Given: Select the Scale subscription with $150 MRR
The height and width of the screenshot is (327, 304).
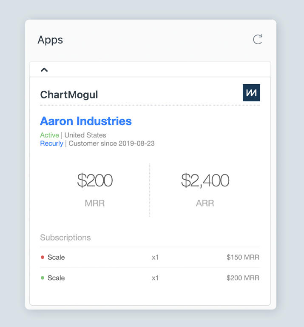Looking at the screenshot, I should [x=150, y=257].
